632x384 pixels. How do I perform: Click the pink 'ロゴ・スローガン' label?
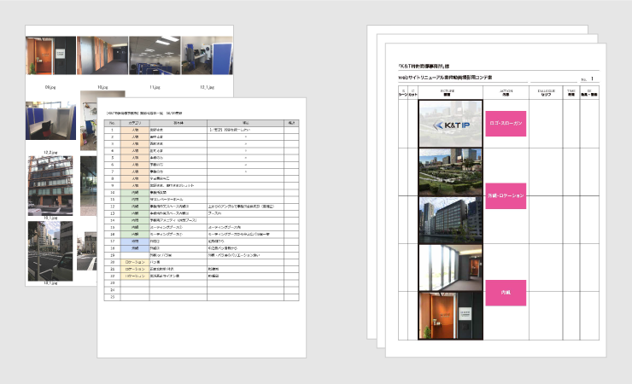(506, 124)
